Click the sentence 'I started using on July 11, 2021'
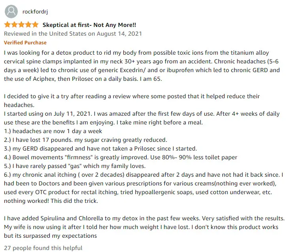Screen dimensions: 290x252 48,114
